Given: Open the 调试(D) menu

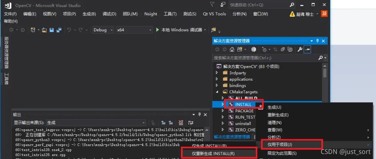Looking at the screenshot, I should coord(109,14).
